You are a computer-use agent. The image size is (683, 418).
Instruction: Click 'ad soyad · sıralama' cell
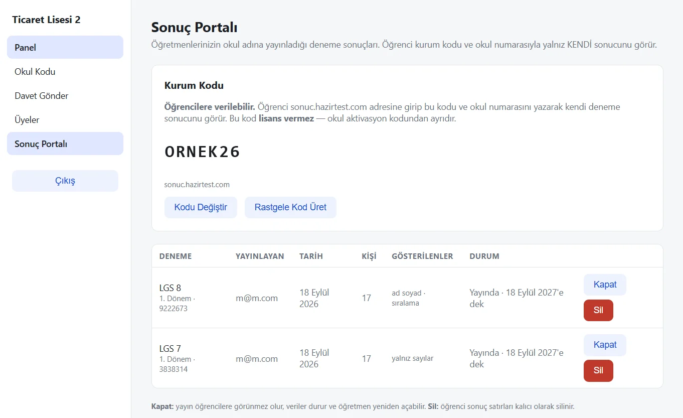(409, 298)
